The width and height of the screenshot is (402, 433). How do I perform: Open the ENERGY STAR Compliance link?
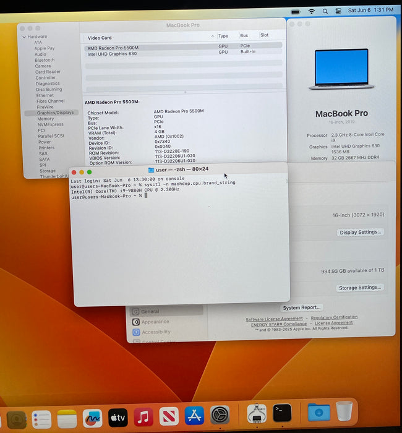(x=279, y=324)
